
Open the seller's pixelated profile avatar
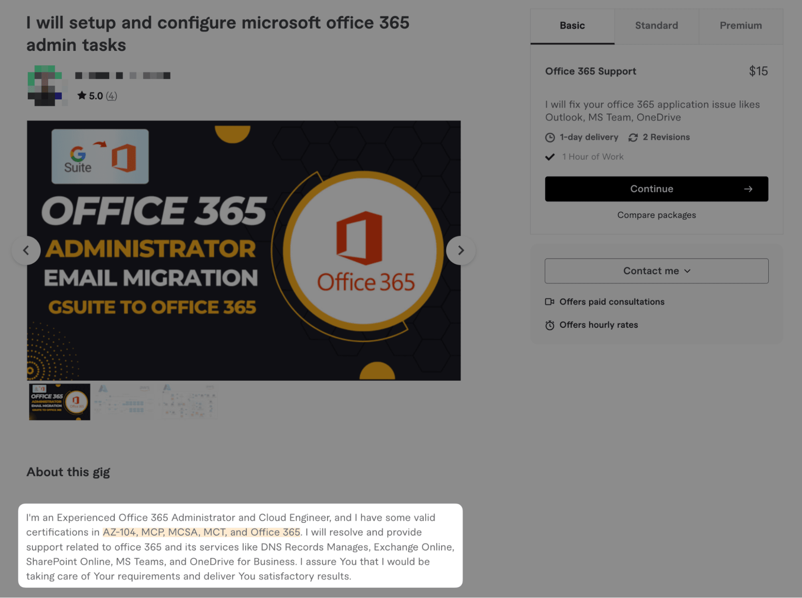point(47,85)
